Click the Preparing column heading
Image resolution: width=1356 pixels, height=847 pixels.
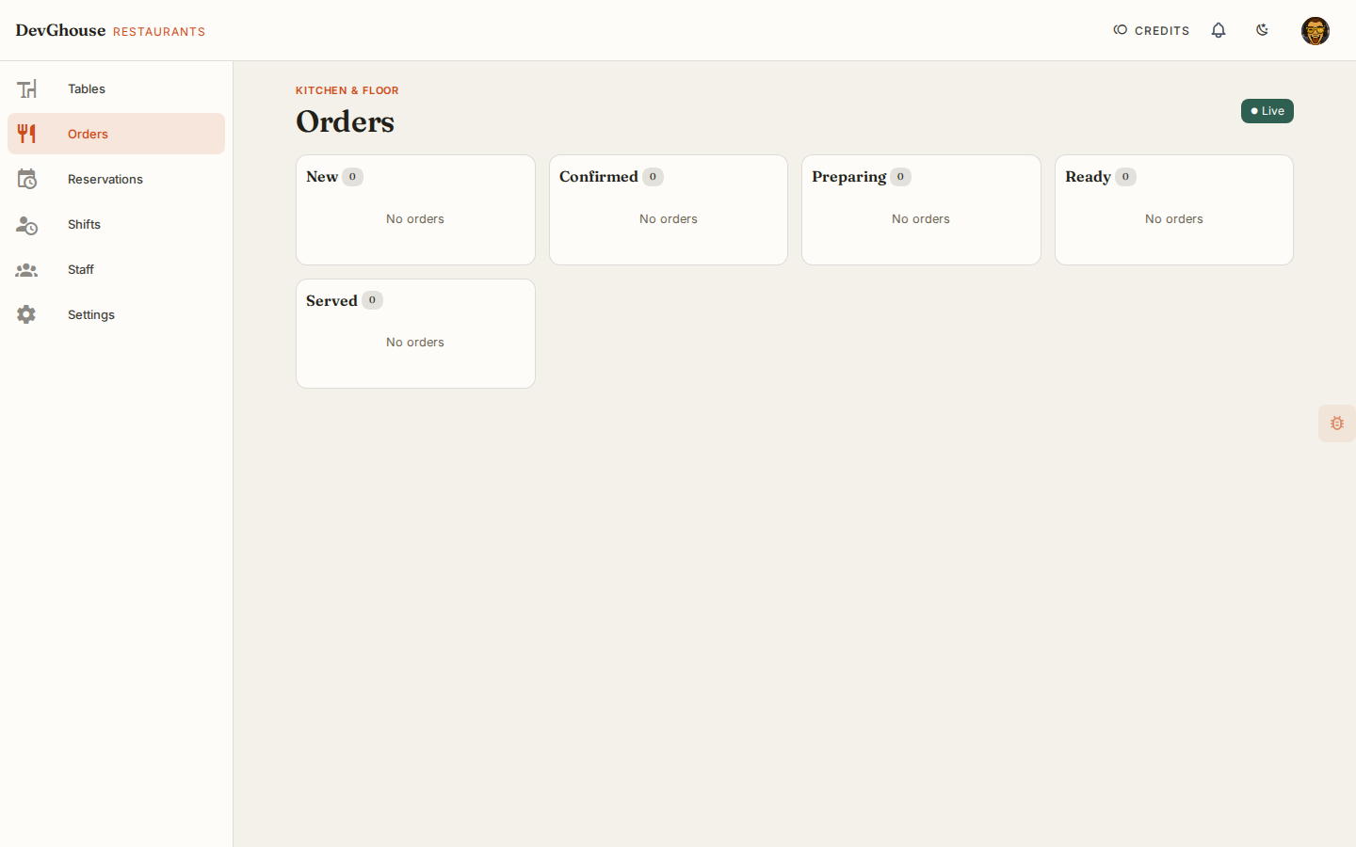(849, 177)
